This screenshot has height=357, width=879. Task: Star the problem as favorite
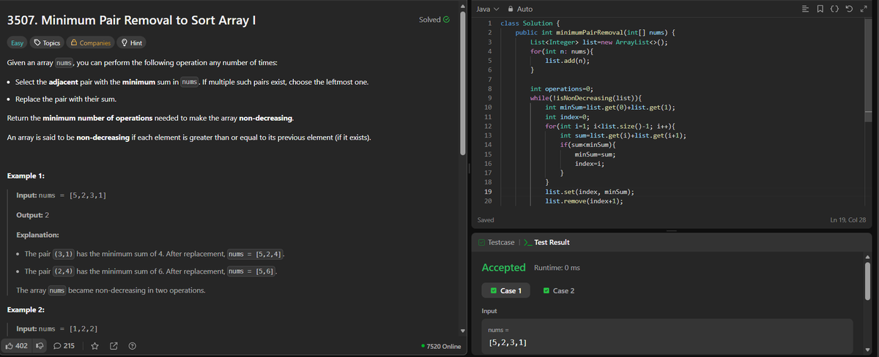(x=95, y=346)
